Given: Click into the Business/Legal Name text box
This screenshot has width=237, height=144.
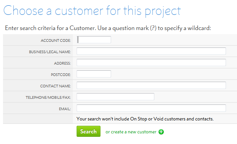Looking at the screenshot, I should [x=151, y=51].
